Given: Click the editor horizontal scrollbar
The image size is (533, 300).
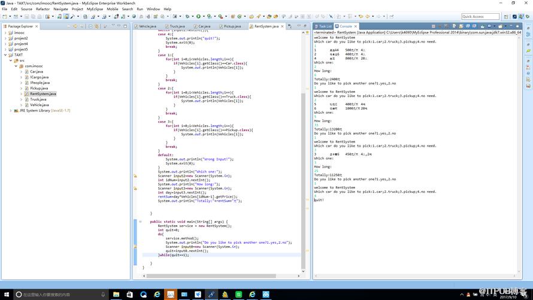Looking at the screenshot, I should pos(211,276).
